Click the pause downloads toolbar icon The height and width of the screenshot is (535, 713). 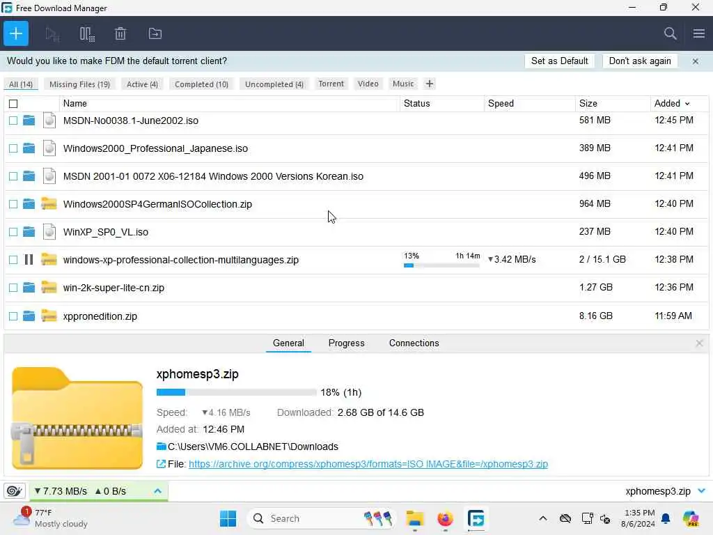point(87,33)
